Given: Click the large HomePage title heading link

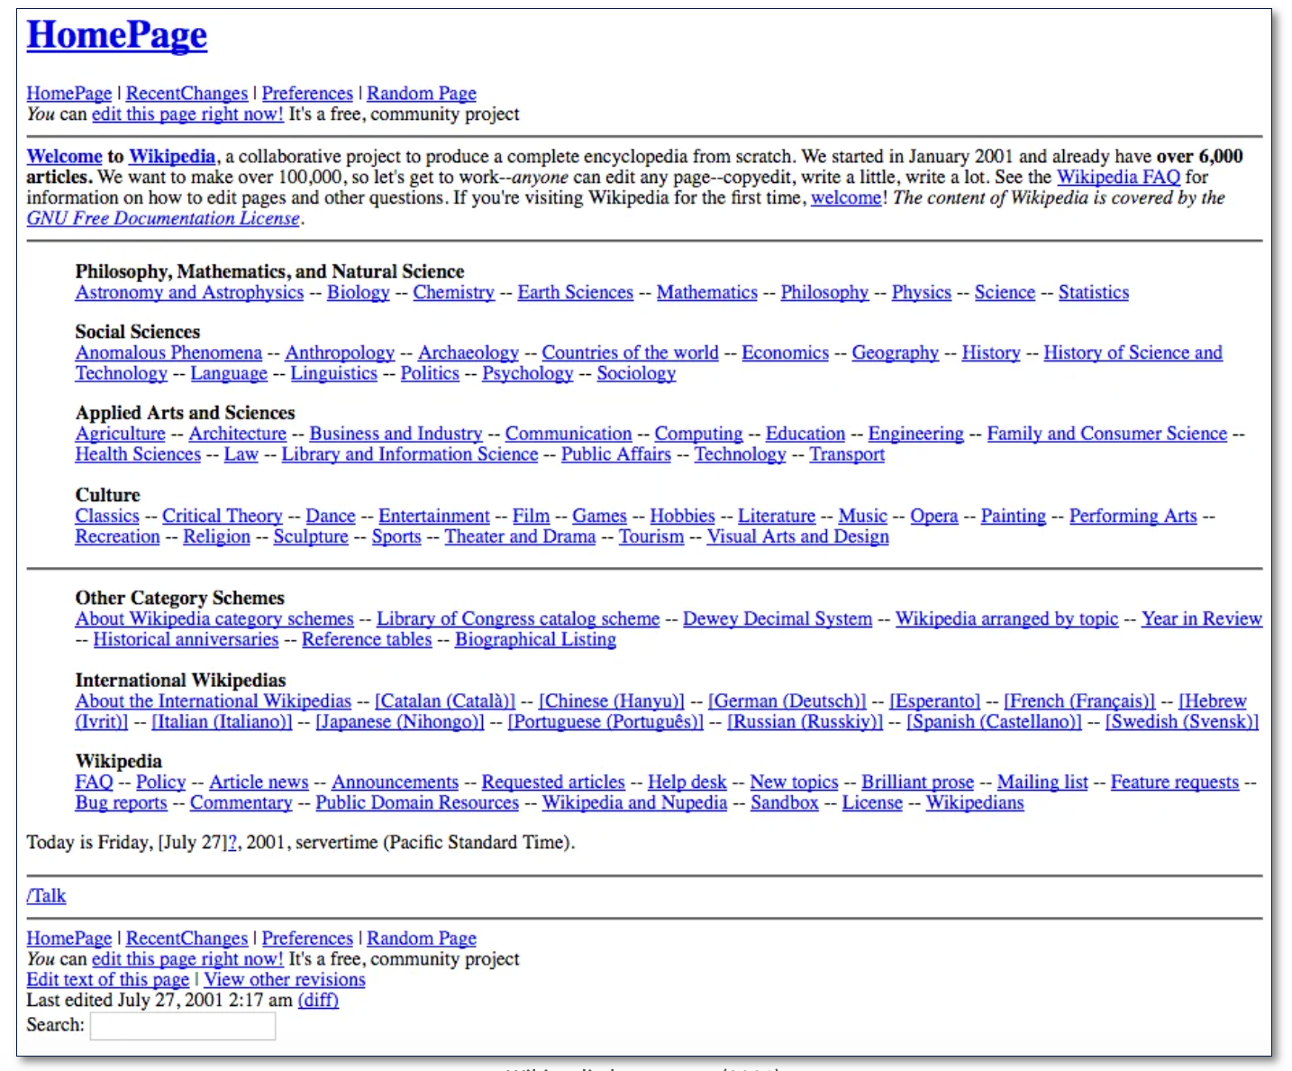Looking at the screenshot, I should pos(116,35).
